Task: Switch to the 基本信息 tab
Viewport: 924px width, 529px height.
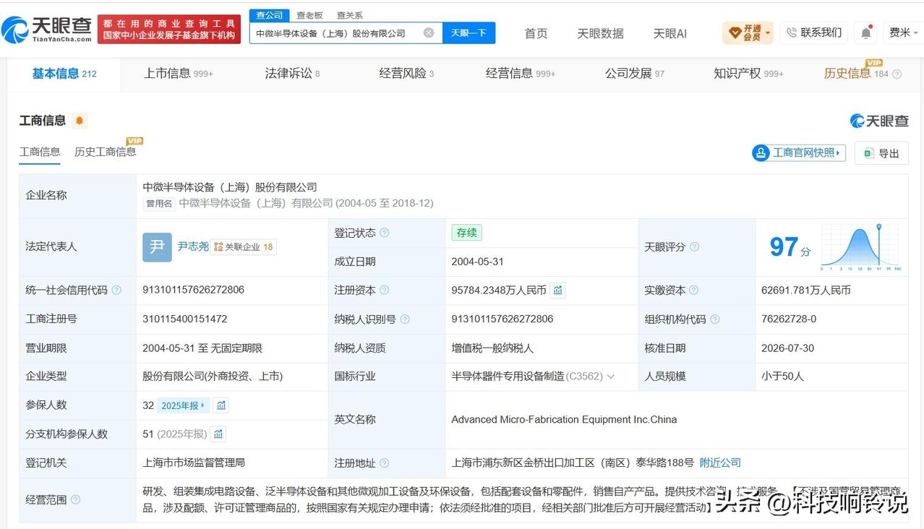Action: pyautogui.click(x=64, y=74)
